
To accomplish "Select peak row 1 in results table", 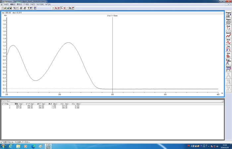I will (x=40, y=106).
